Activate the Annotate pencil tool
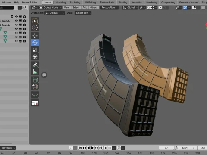Screen dimensions: 207x155 click(35, 65)
